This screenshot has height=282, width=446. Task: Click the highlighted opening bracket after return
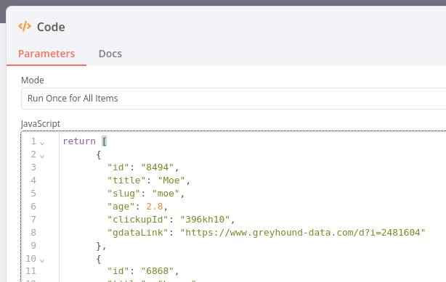point(105,141)
